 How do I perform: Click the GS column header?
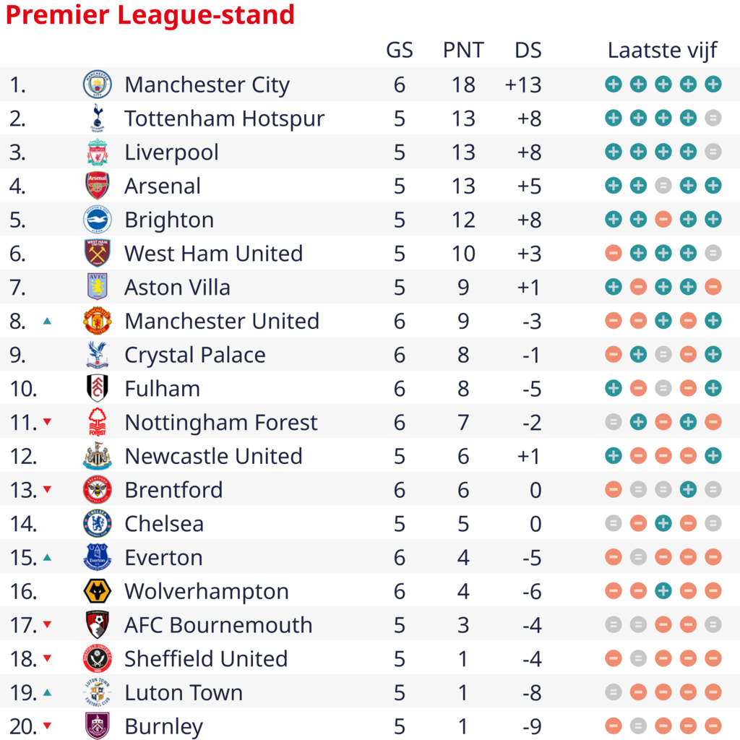pos(399,50)
